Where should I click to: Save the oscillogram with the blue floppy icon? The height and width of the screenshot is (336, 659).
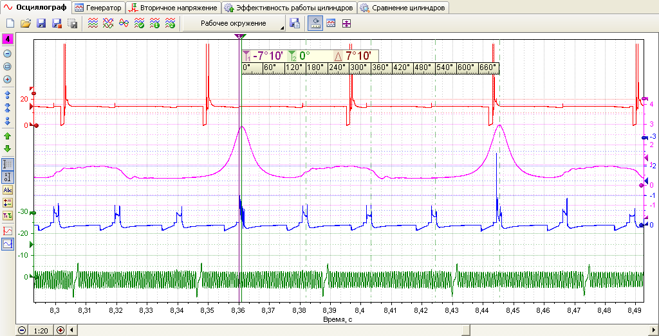point(41,24)
